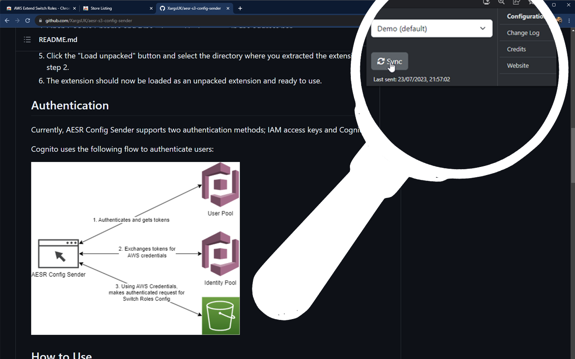This screenshot has width=575, height=359.
Task: Open the Demo (default) profile dropdown
Action: (431, 29)
